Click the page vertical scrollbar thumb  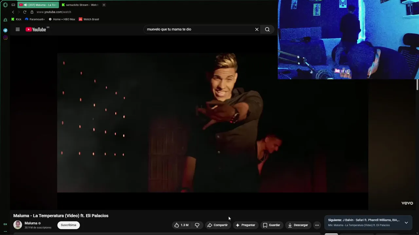(x=417, y=84)
